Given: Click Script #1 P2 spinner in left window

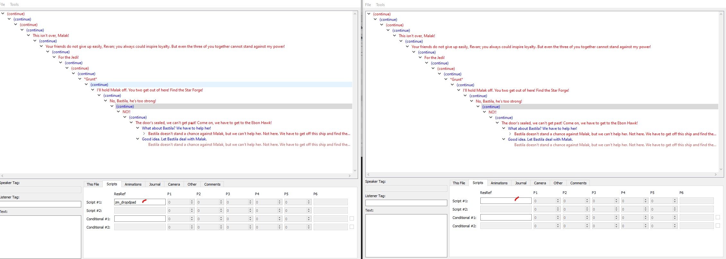Looking at the screenshot, I should pyautogui.click(x=210, y=202).
